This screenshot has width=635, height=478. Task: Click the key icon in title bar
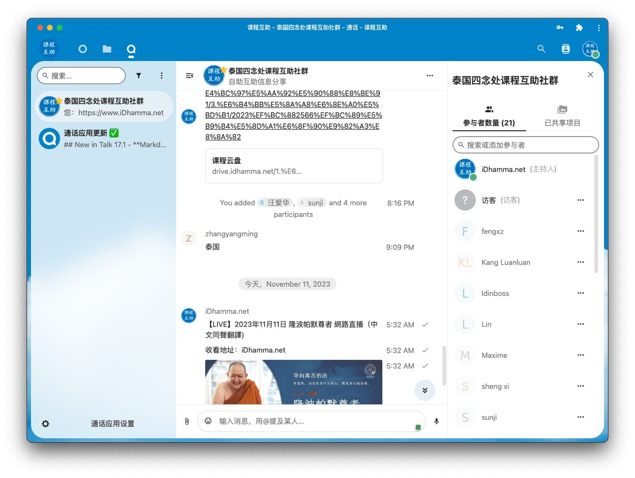[560, 28]
